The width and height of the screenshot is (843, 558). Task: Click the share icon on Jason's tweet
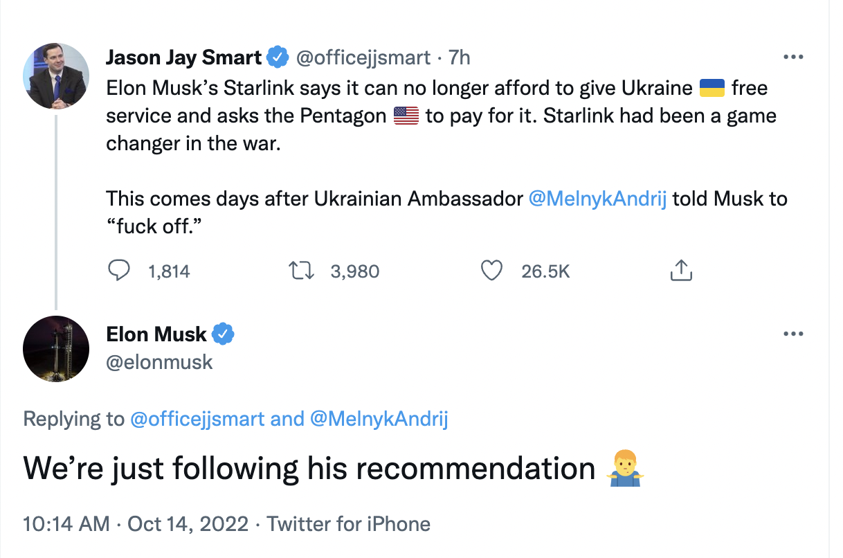click(681, 271)
